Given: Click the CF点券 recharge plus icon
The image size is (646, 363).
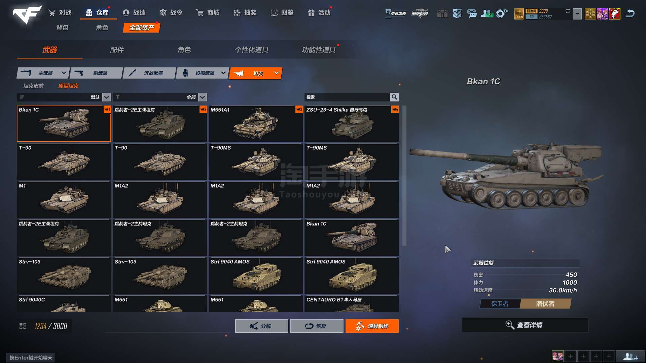Looking at the screenshot, I should (x=519, y=14).
